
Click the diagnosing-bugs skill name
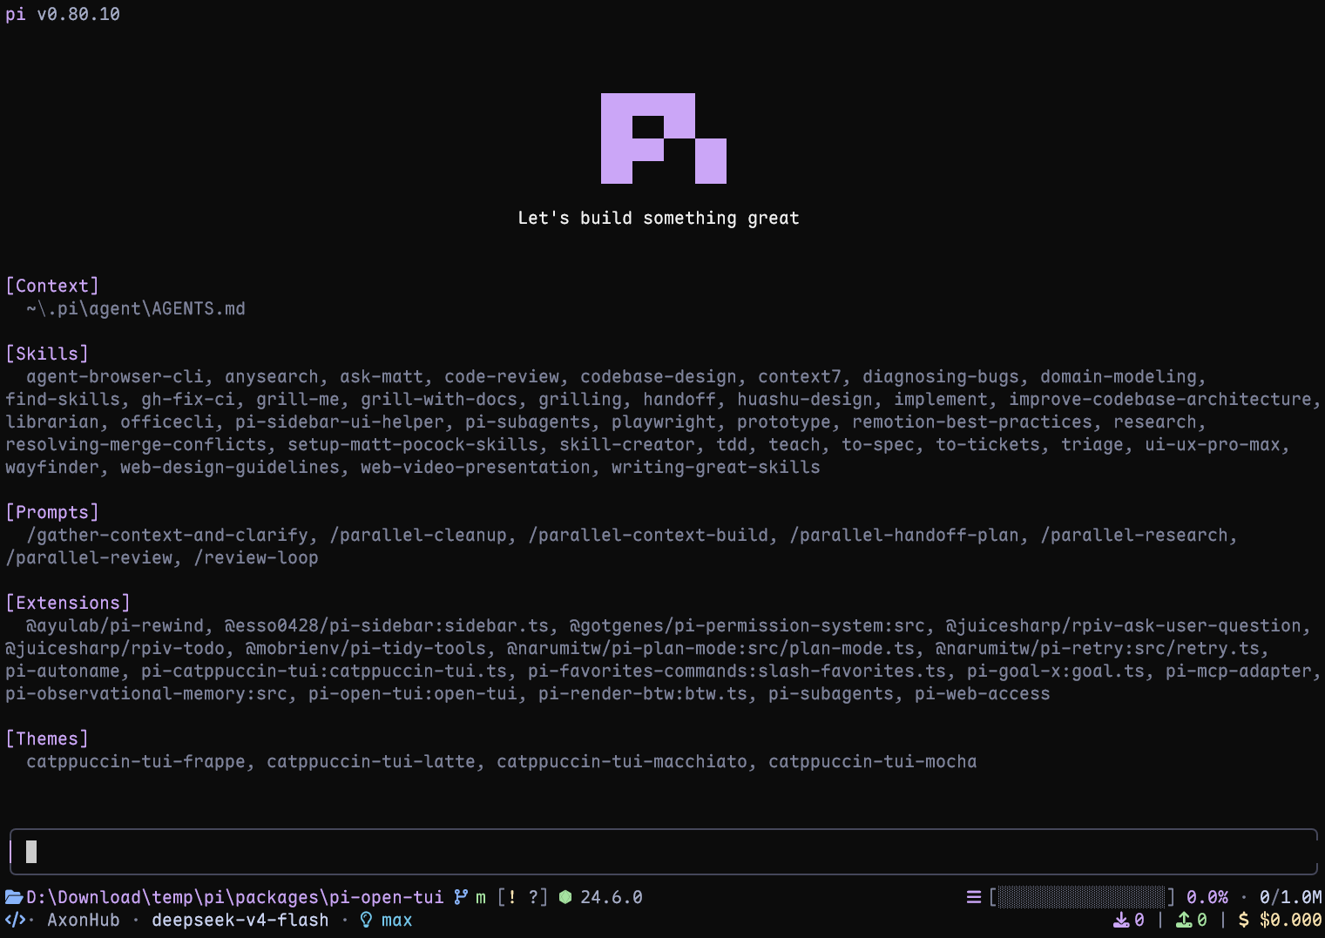pos(941,376)
